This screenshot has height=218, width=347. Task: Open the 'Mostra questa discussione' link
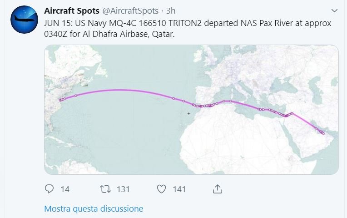(x=94, y=209)
